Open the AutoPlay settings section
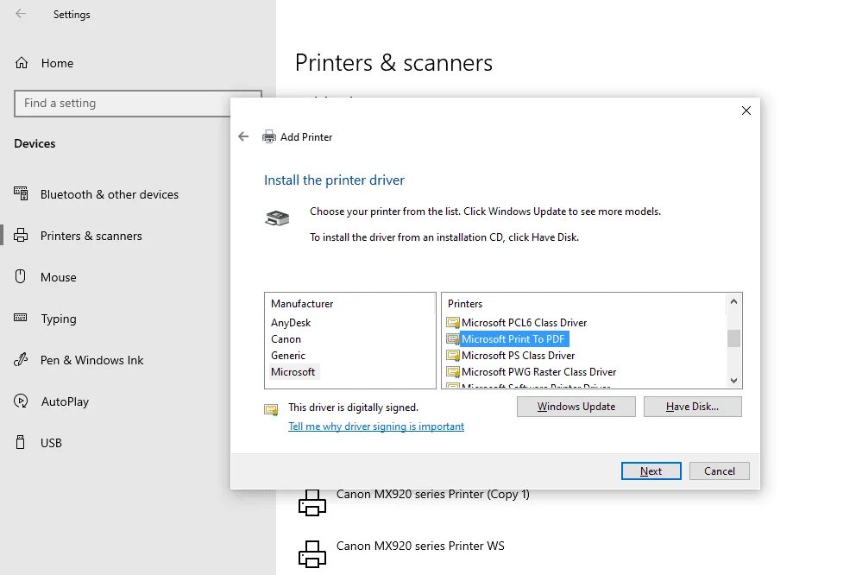862x575 pixels. [65, 401]
